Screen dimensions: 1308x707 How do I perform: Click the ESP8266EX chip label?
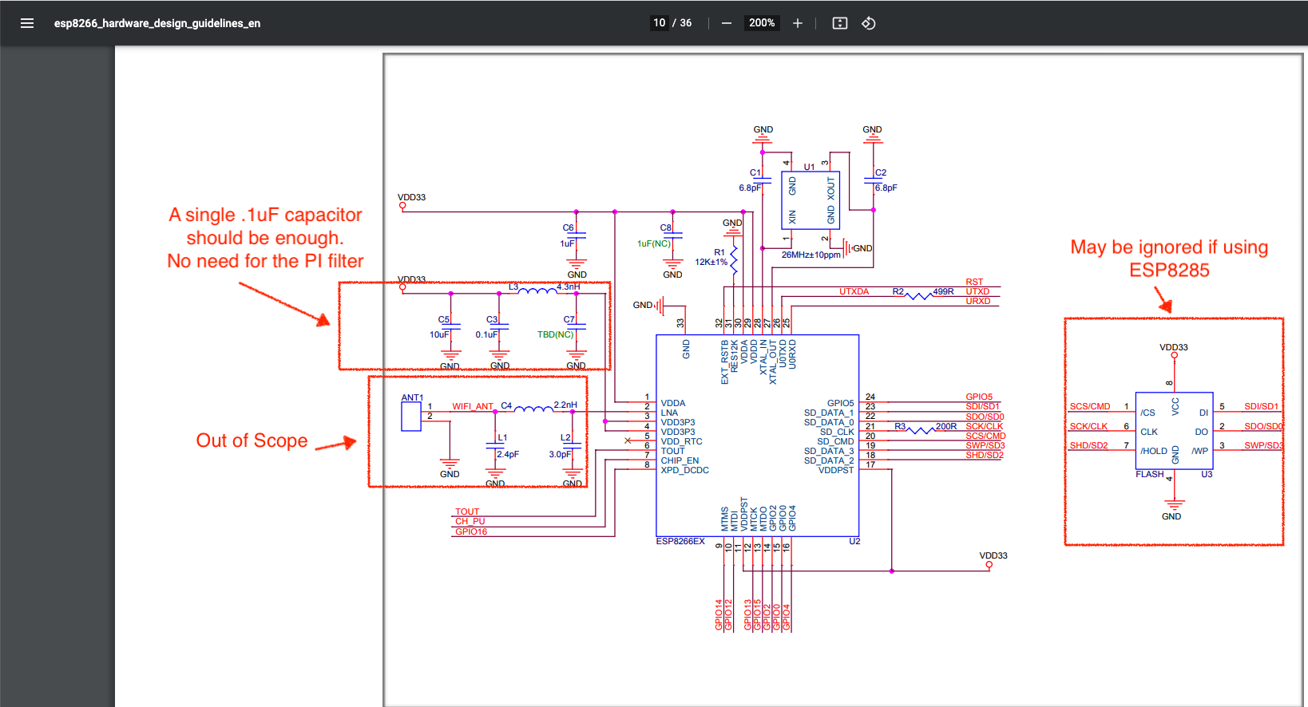point(680,541)
